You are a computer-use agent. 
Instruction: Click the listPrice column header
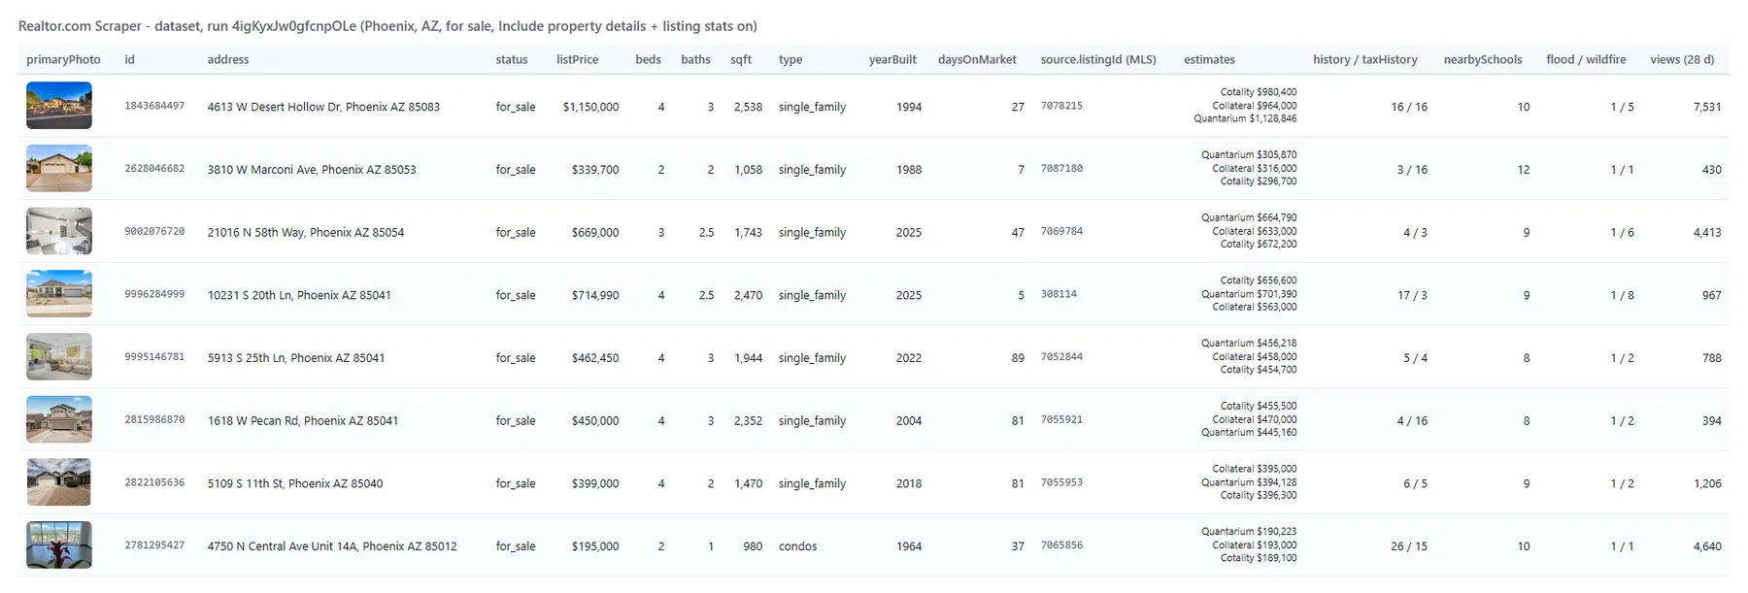coord(577,59)
